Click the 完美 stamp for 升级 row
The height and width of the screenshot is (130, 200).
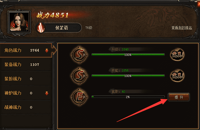tap(178, 54)
